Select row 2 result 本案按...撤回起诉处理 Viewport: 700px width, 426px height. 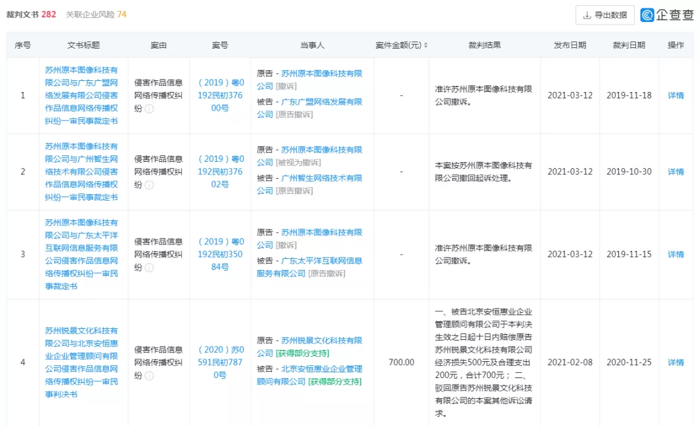(x=484, y=172)
